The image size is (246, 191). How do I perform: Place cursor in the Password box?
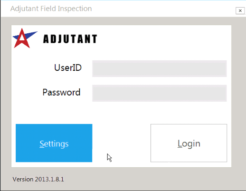pos(160,93)
